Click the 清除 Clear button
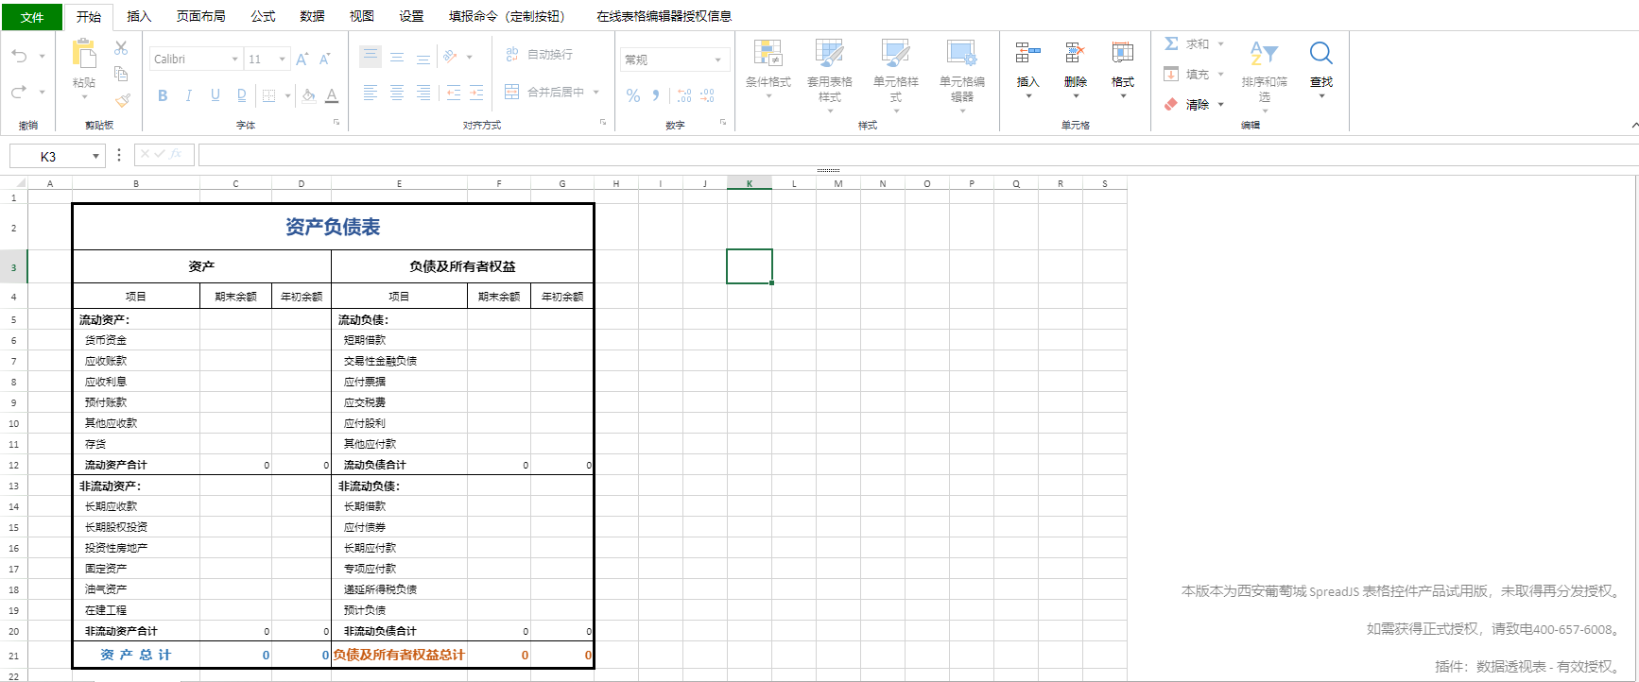 click(1186, 105)
